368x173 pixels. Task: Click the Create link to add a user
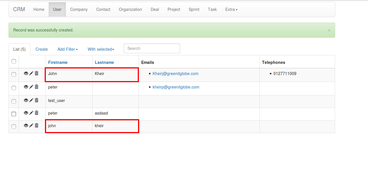point(41,49)
